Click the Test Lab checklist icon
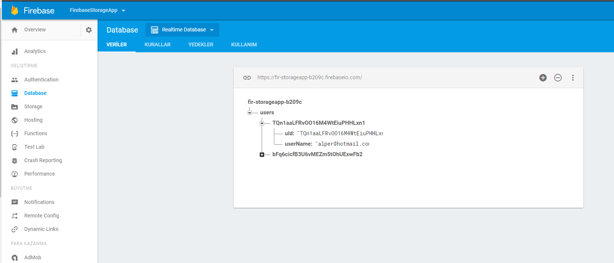The height and width of the screenshot is (263, 614). pos(15,147)
